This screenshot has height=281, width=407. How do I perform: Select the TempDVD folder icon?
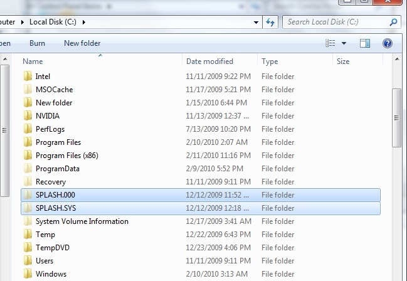coord(28,248)
